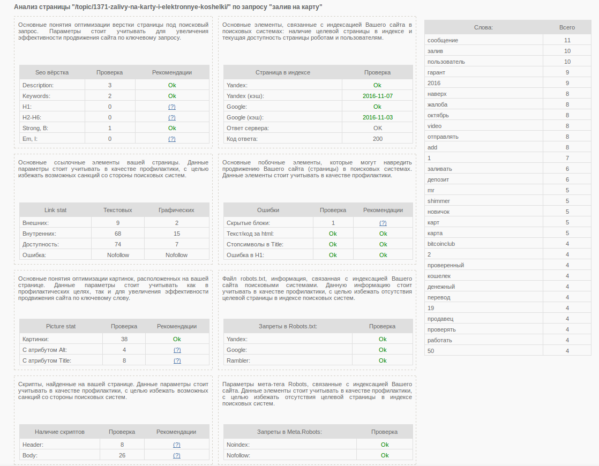Screen dimensions: 599x466
Task: Click the Ok value for Keywords
Action: [172, 96]
